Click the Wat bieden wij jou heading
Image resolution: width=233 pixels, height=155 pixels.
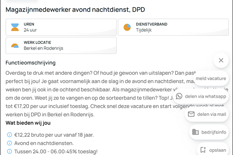coord(28,123)
